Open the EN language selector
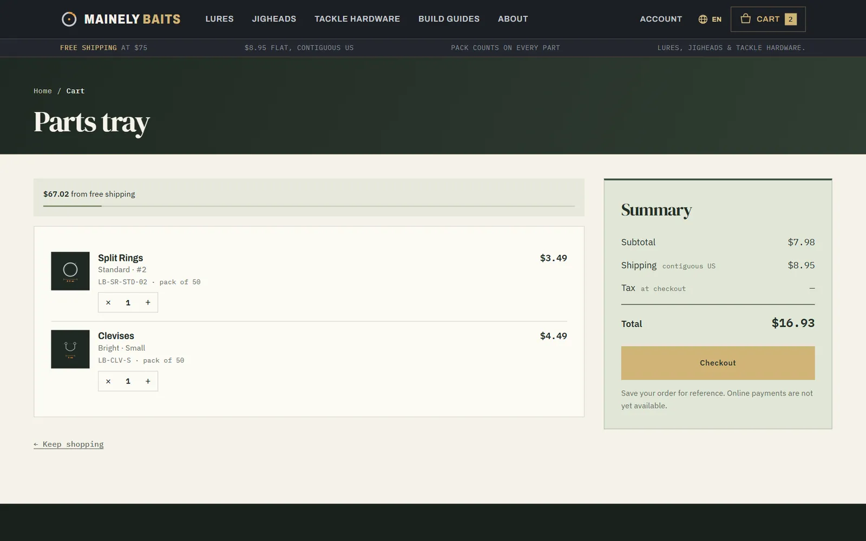The image size is (866, 541). [710, 19]
